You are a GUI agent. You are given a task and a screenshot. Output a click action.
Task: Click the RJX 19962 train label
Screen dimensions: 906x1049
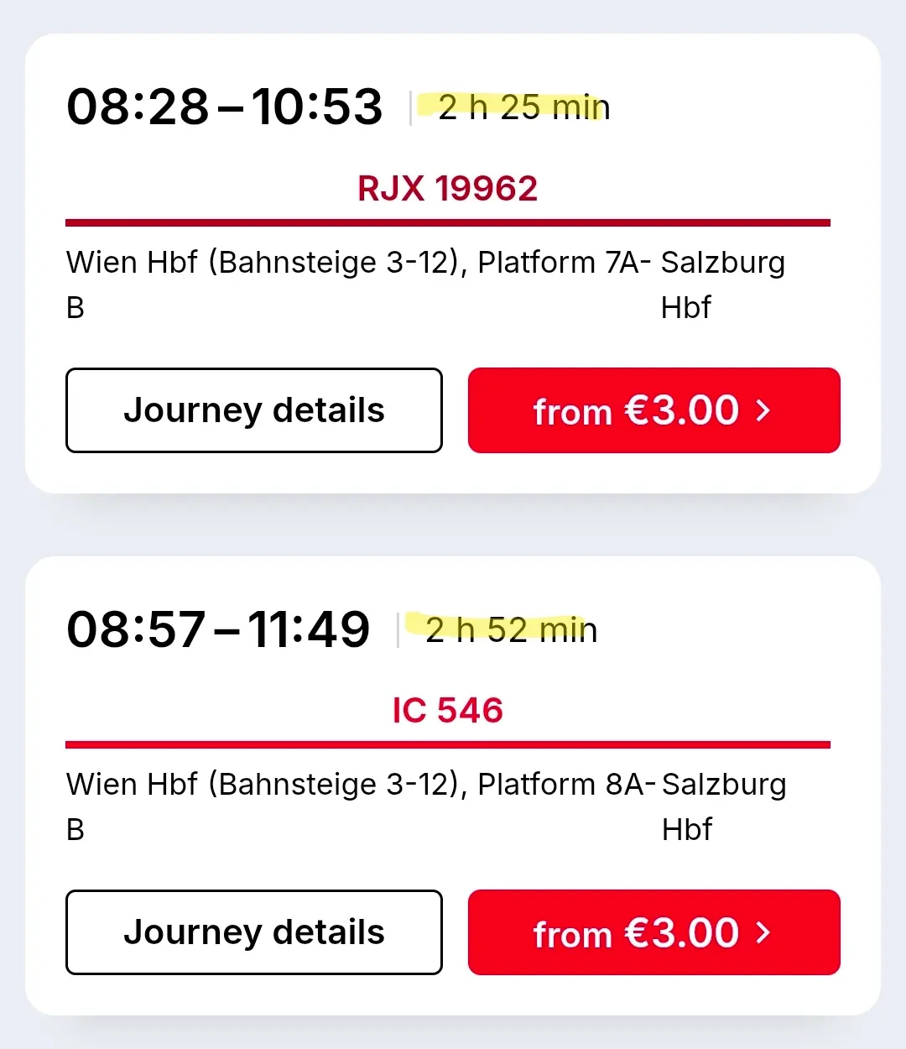tap(447, 188)
